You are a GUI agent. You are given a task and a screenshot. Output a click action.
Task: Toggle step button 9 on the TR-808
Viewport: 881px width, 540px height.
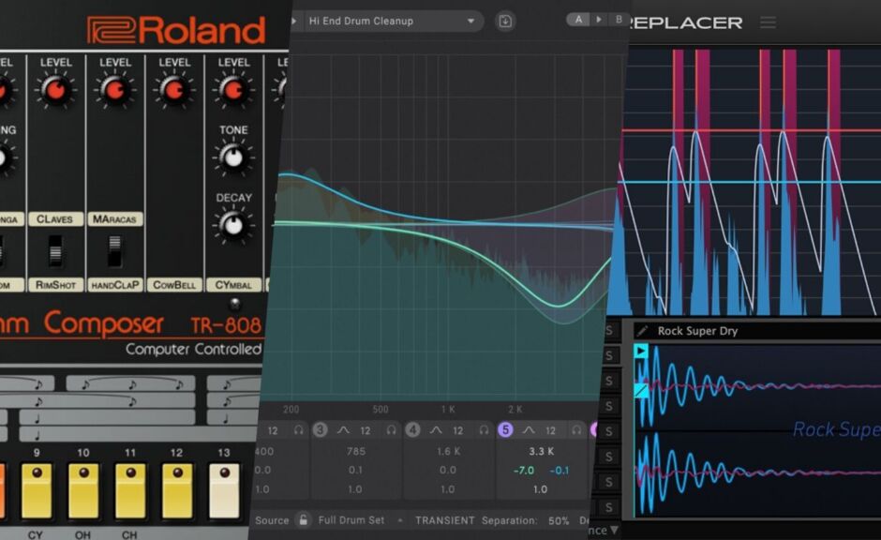[x=37, y=490]
